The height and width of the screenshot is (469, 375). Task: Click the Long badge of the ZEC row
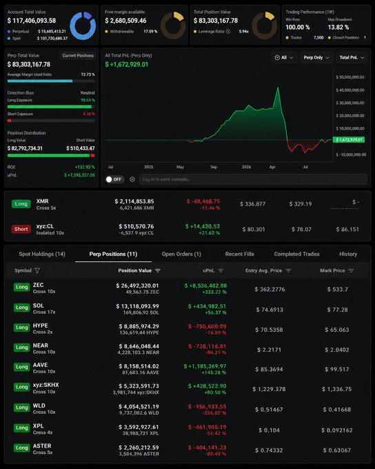[x=21, y=287]
